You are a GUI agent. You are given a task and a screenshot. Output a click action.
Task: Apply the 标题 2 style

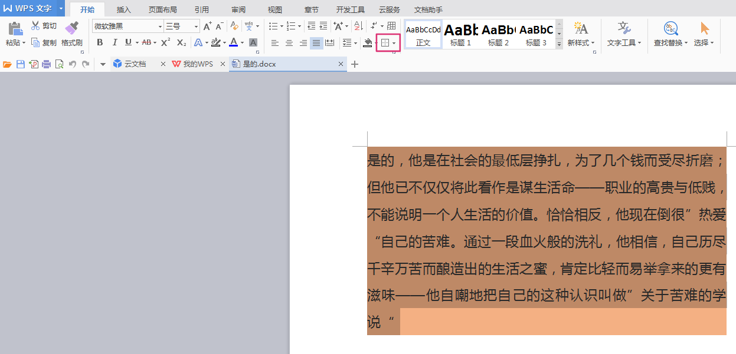[x=499, y=35]
